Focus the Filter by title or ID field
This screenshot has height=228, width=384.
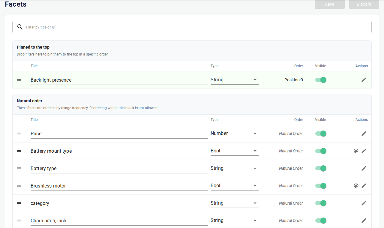point(192,27)
